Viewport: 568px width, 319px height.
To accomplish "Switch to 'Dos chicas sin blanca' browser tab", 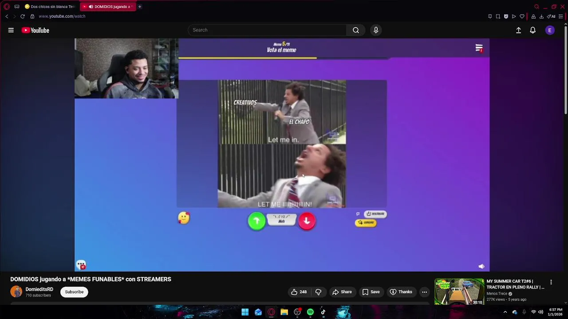I will (50, 7).
